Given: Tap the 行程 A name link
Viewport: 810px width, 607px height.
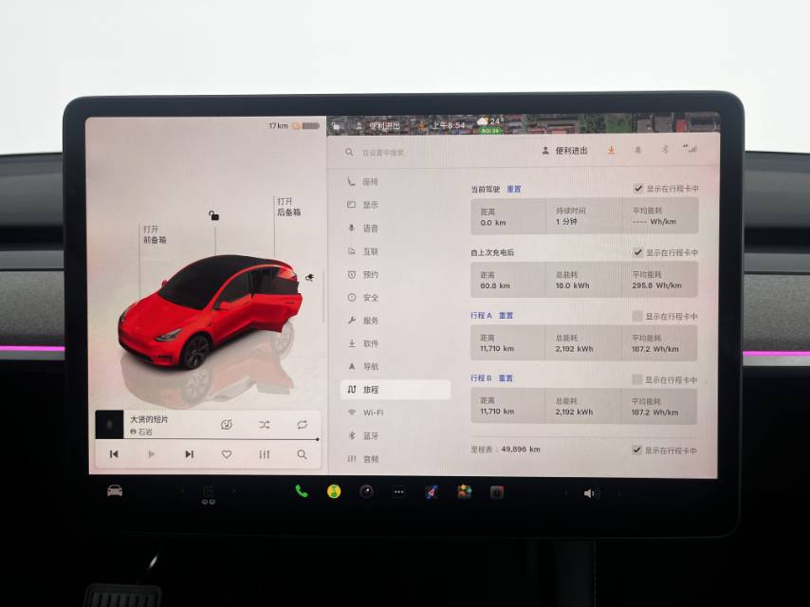Looking at the screenshot, I should pyautogui.click(x=481, y=315).
